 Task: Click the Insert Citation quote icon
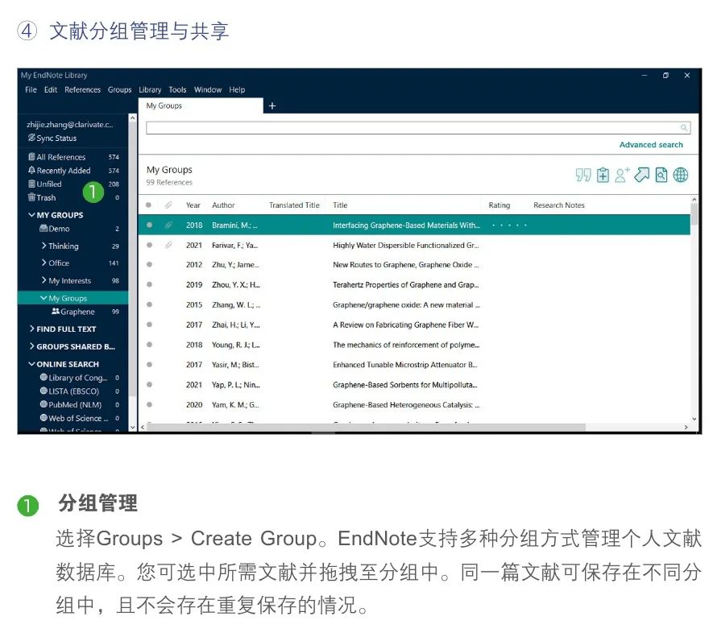[x=583, y=175]
